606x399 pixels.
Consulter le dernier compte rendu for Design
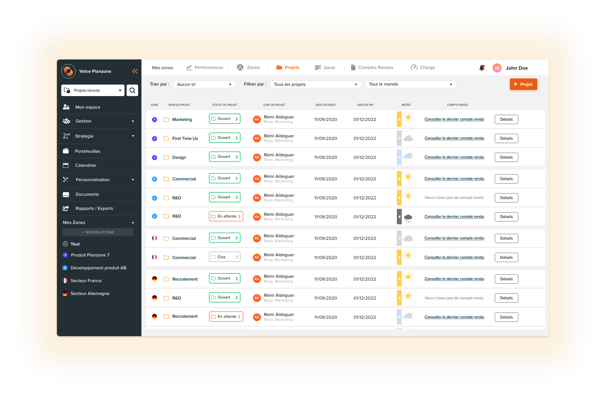pyautogui.click(x=454, y=157)
